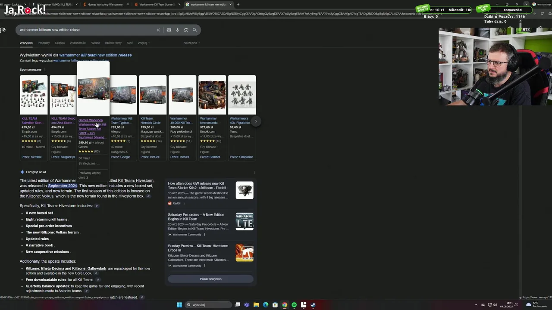Clear the search box with the X icon
This screenshot has height=310, width=552.
pos(158,30)
